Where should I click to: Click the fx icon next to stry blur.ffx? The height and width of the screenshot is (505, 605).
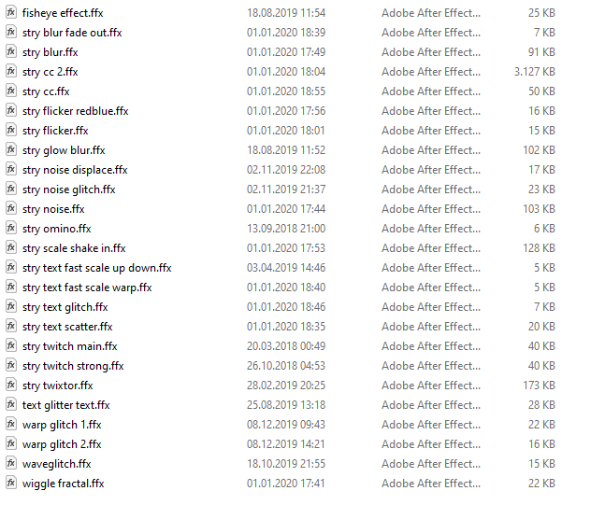11,51
